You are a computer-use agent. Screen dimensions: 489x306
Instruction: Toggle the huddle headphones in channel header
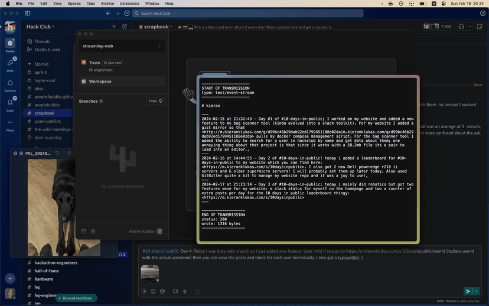coord(461,27)
